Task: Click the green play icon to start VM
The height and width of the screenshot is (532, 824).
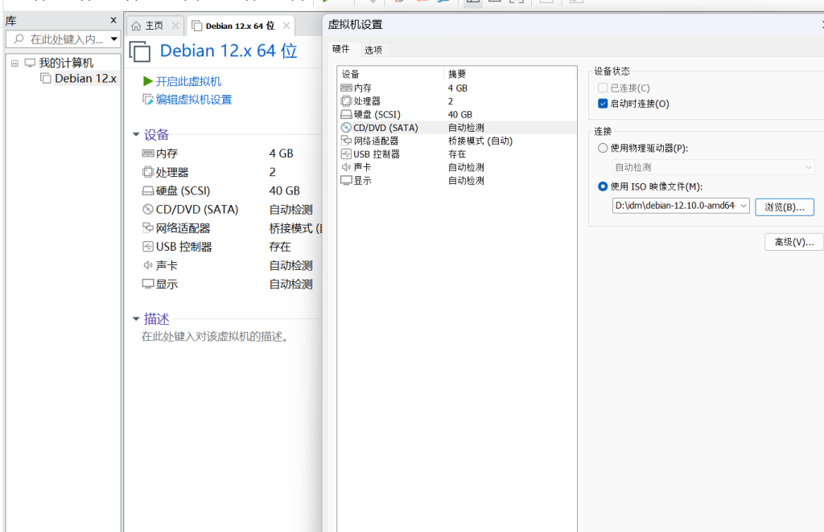Action: 148,81
